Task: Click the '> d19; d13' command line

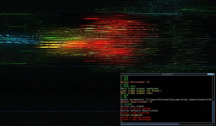Action: pos(128,87)
